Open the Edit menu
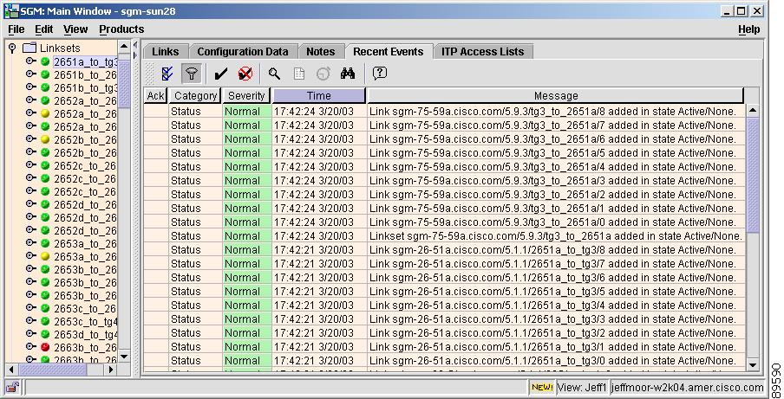The width and height of the screenshot is (784, 399). (43, 29)
